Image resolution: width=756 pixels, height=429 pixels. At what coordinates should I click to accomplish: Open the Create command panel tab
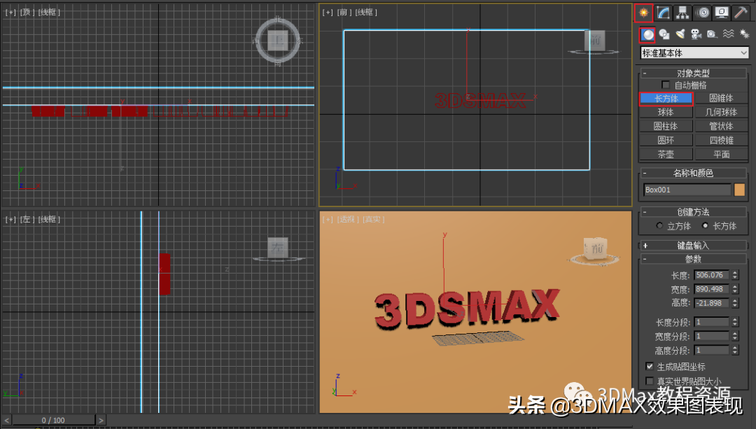point(644,13)
